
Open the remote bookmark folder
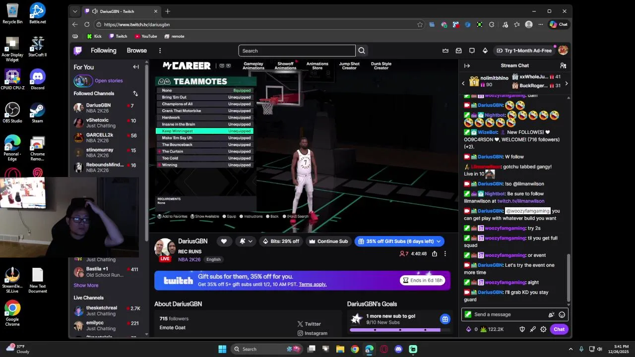(x=175, y=36)
